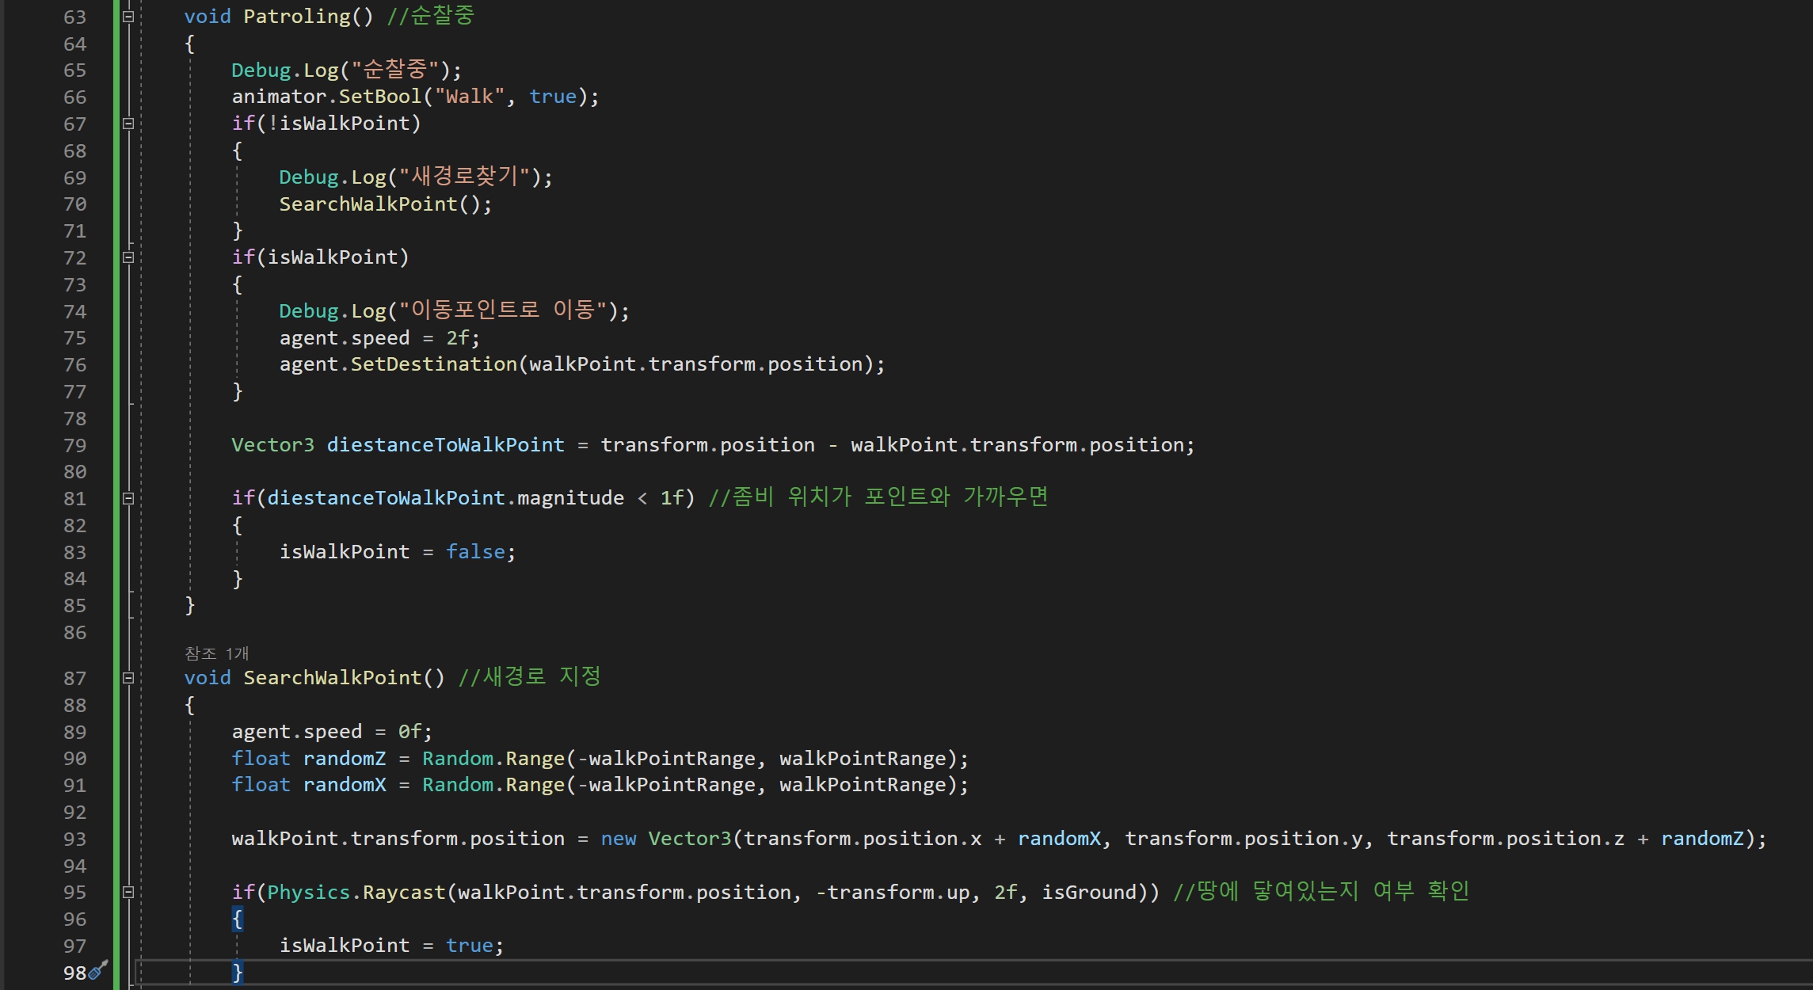Collapse the if(!isWalkPoint) block at line 67

point(128,124)
